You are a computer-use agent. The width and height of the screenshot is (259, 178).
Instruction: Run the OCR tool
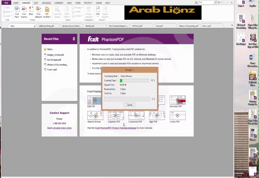coord(98,11)
